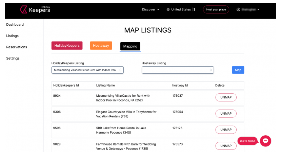
Task: Click the globe icon beside United States
Action: point(168,9)
